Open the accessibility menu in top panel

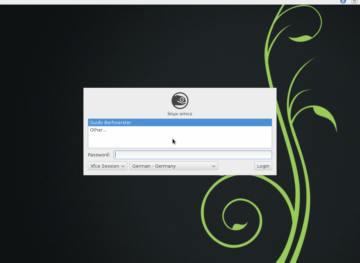click(343, 1)
